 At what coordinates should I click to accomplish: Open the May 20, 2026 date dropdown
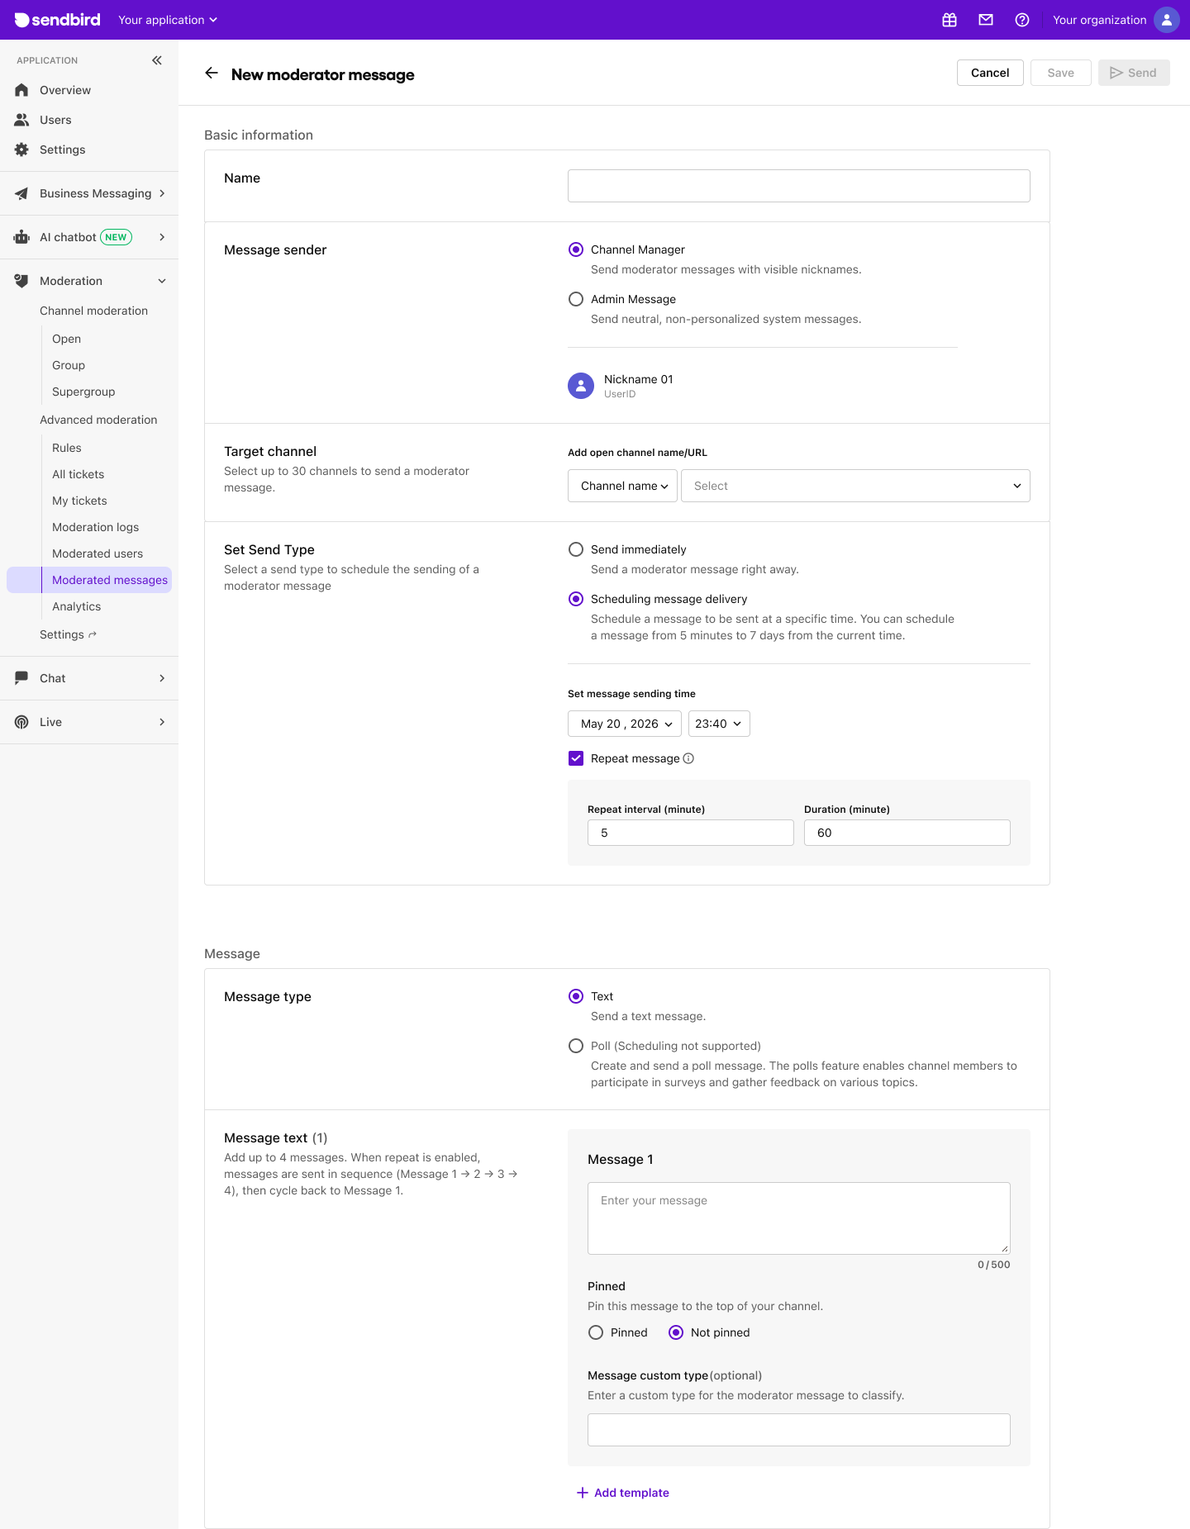point(625,724)
